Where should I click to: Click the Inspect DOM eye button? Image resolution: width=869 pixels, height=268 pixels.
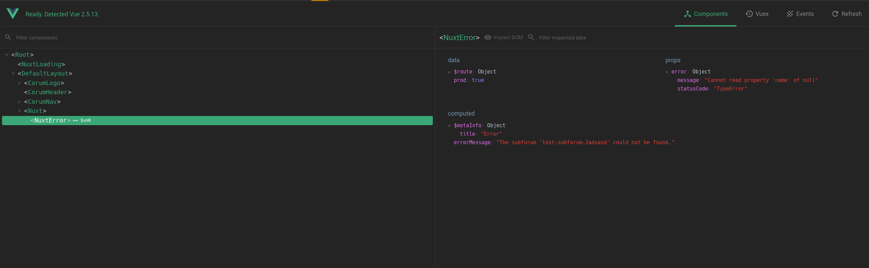pyautogui.click(x=504, y=37)
